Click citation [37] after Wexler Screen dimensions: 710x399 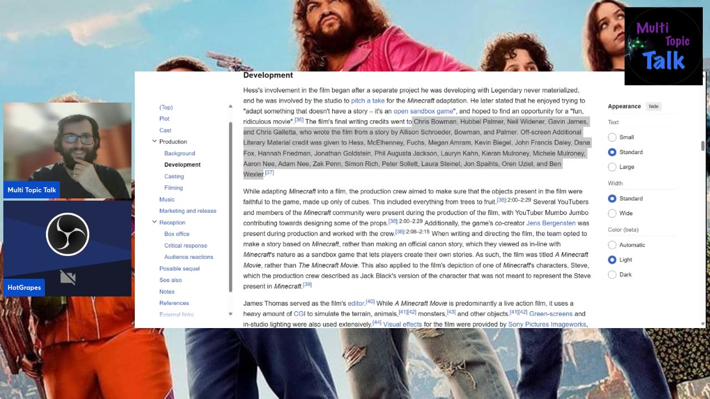270,172
